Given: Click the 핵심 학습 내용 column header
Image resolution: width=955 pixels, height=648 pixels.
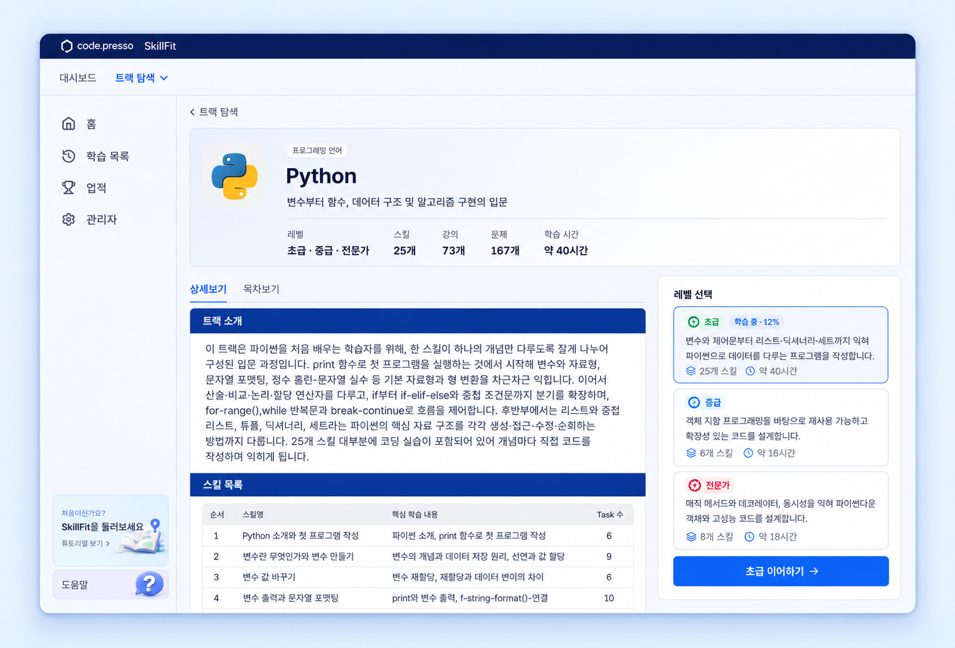Looking at the screenshot, I should point(414,514).
